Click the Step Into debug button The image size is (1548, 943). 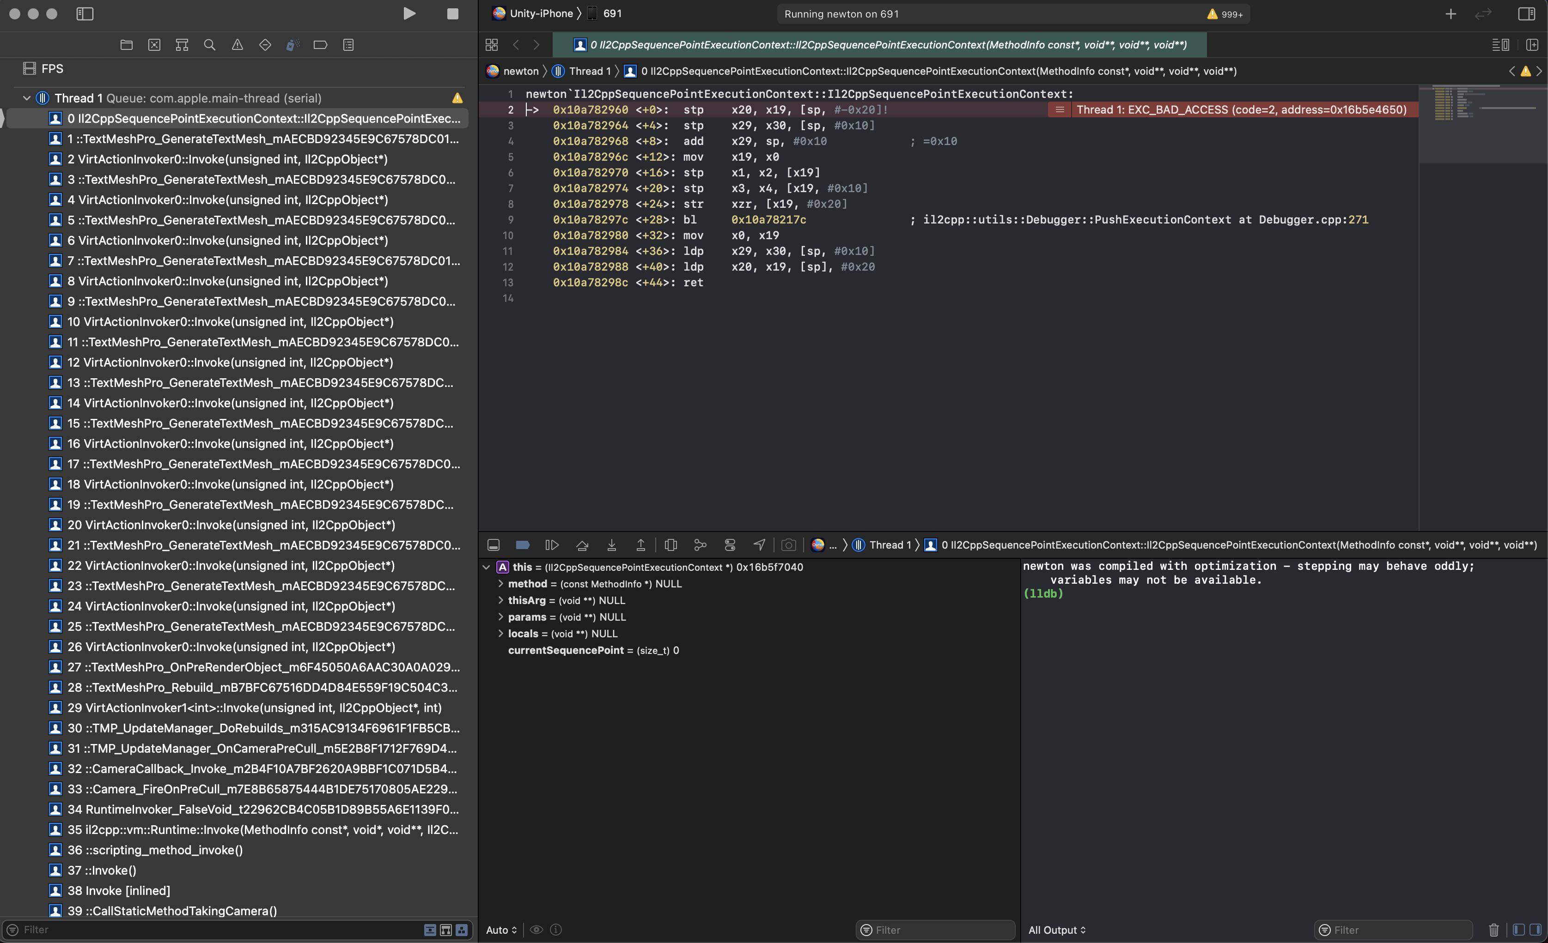(x=611, y=545)
